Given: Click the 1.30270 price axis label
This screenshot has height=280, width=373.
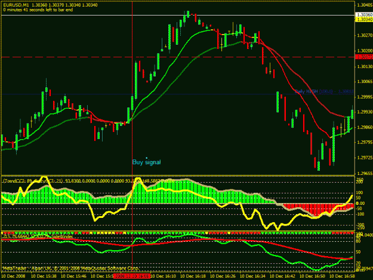Looking at the screenshot, I should 365,35.
